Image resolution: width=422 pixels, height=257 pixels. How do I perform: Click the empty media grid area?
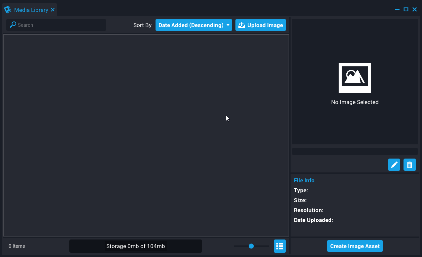[146, 135]
